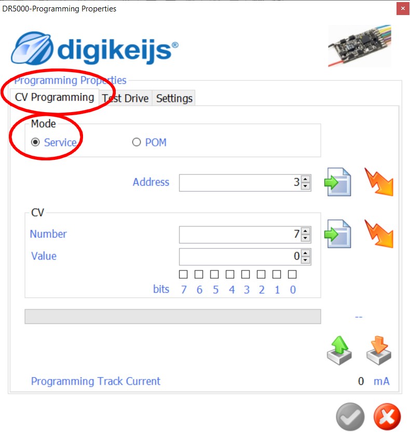
Task: Increase the Address value with up arrow
Action: pos(306,179)
